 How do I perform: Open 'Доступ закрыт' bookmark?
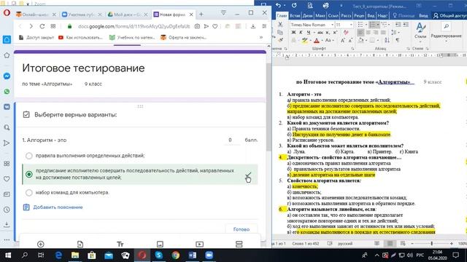(36, 37)
